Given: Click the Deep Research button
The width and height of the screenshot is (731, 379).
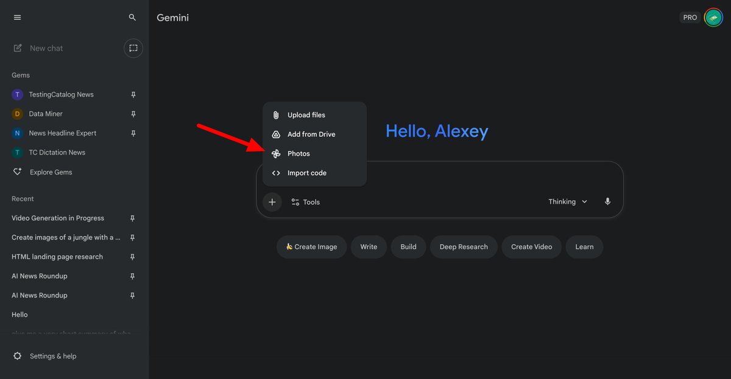Looking at the screenshot, I should coord(464,246).
